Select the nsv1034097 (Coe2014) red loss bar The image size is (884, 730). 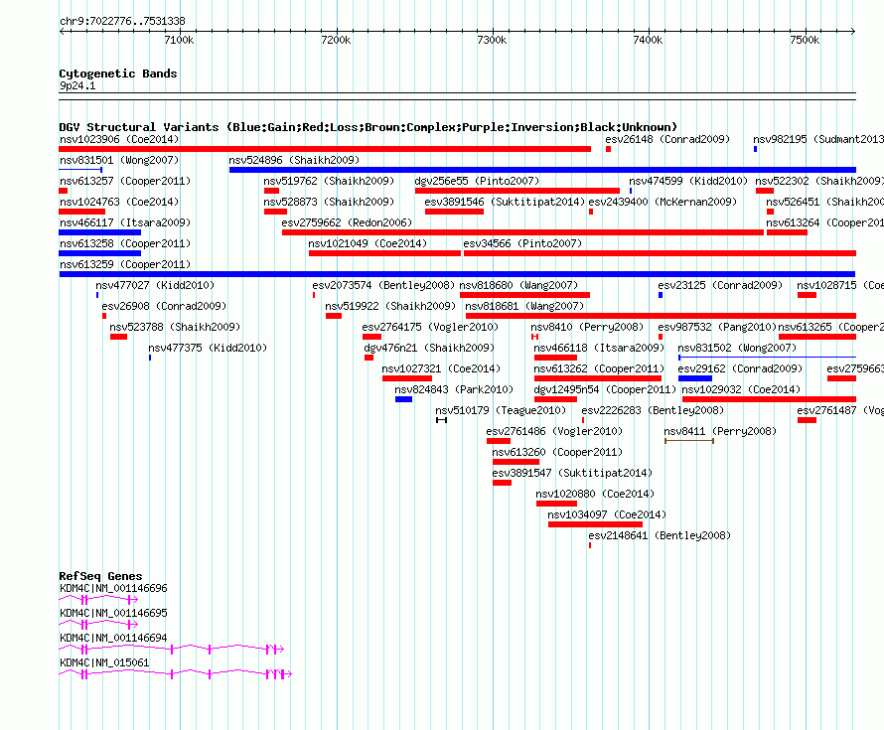point(595,524)
